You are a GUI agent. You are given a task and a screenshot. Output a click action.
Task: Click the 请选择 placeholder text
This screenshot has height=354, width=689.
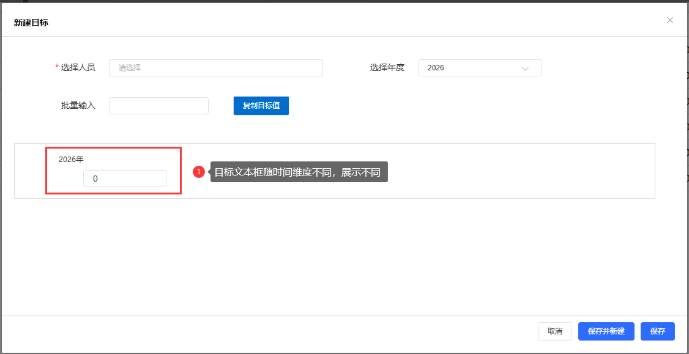coord(130,68)
